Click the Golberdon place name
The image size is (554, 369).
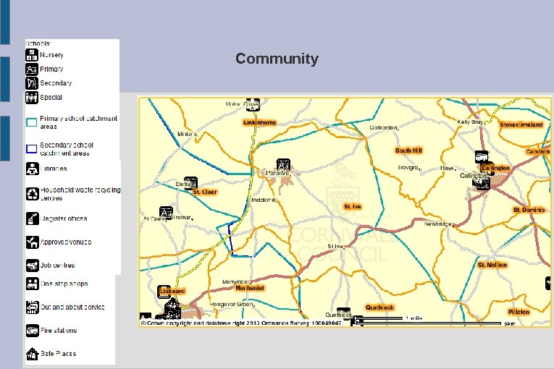point(383,127)
